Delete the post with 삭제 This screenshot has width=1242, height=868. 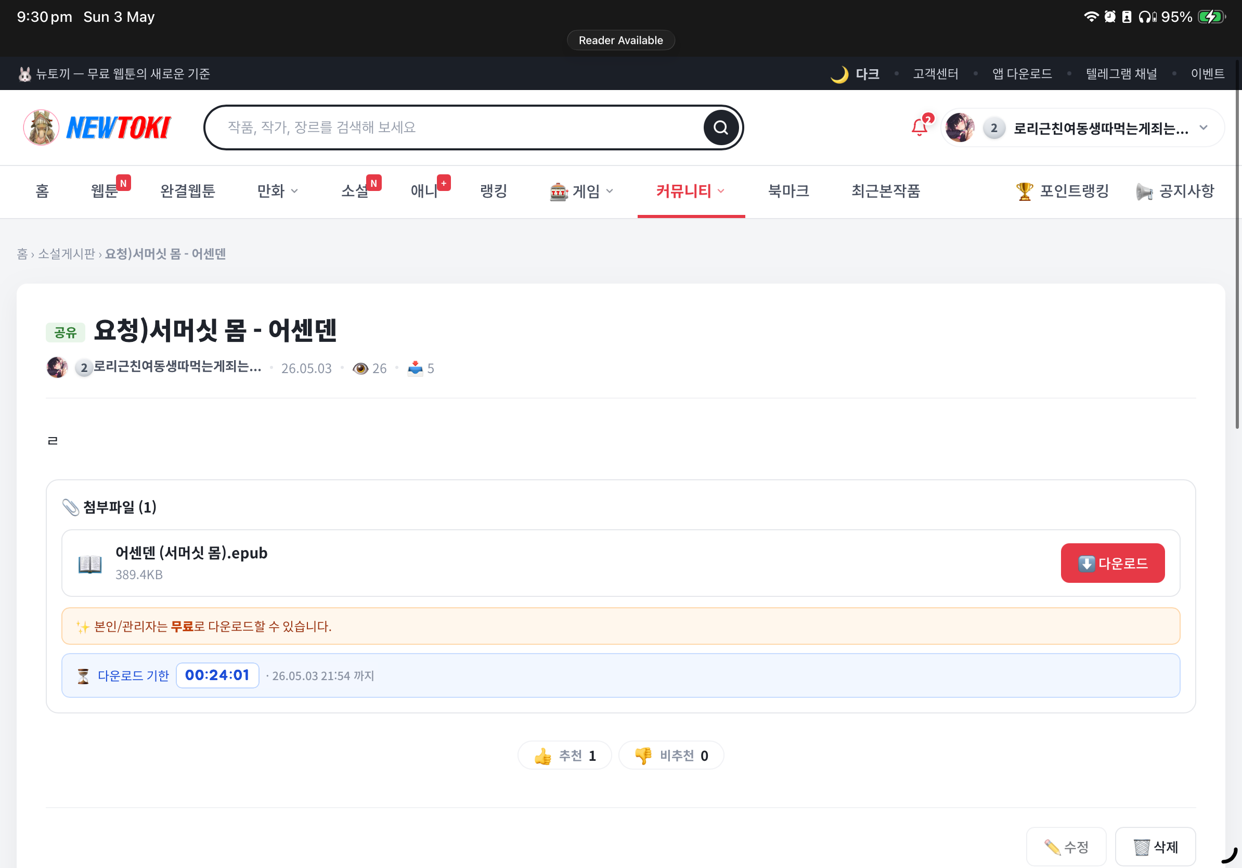click(1156, 847)
